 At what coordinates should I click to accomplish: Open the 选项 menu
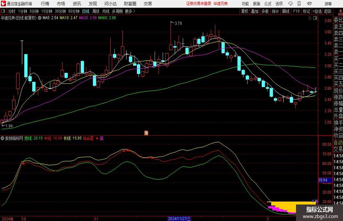pos(279,4)
